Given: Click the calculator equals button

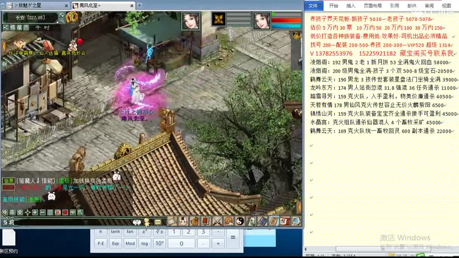Looking at the screenshot, I should coord(233,237).
